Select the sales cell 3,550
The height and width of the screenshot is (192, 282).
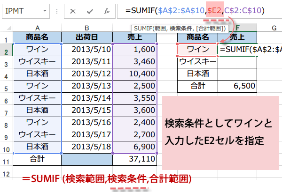(x=135, y=98)
